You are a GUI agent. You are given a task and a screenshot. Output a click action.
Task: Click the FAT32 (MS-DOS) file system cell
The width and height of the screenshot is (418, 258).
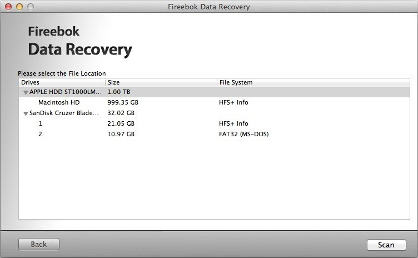[x=243, y=134]
